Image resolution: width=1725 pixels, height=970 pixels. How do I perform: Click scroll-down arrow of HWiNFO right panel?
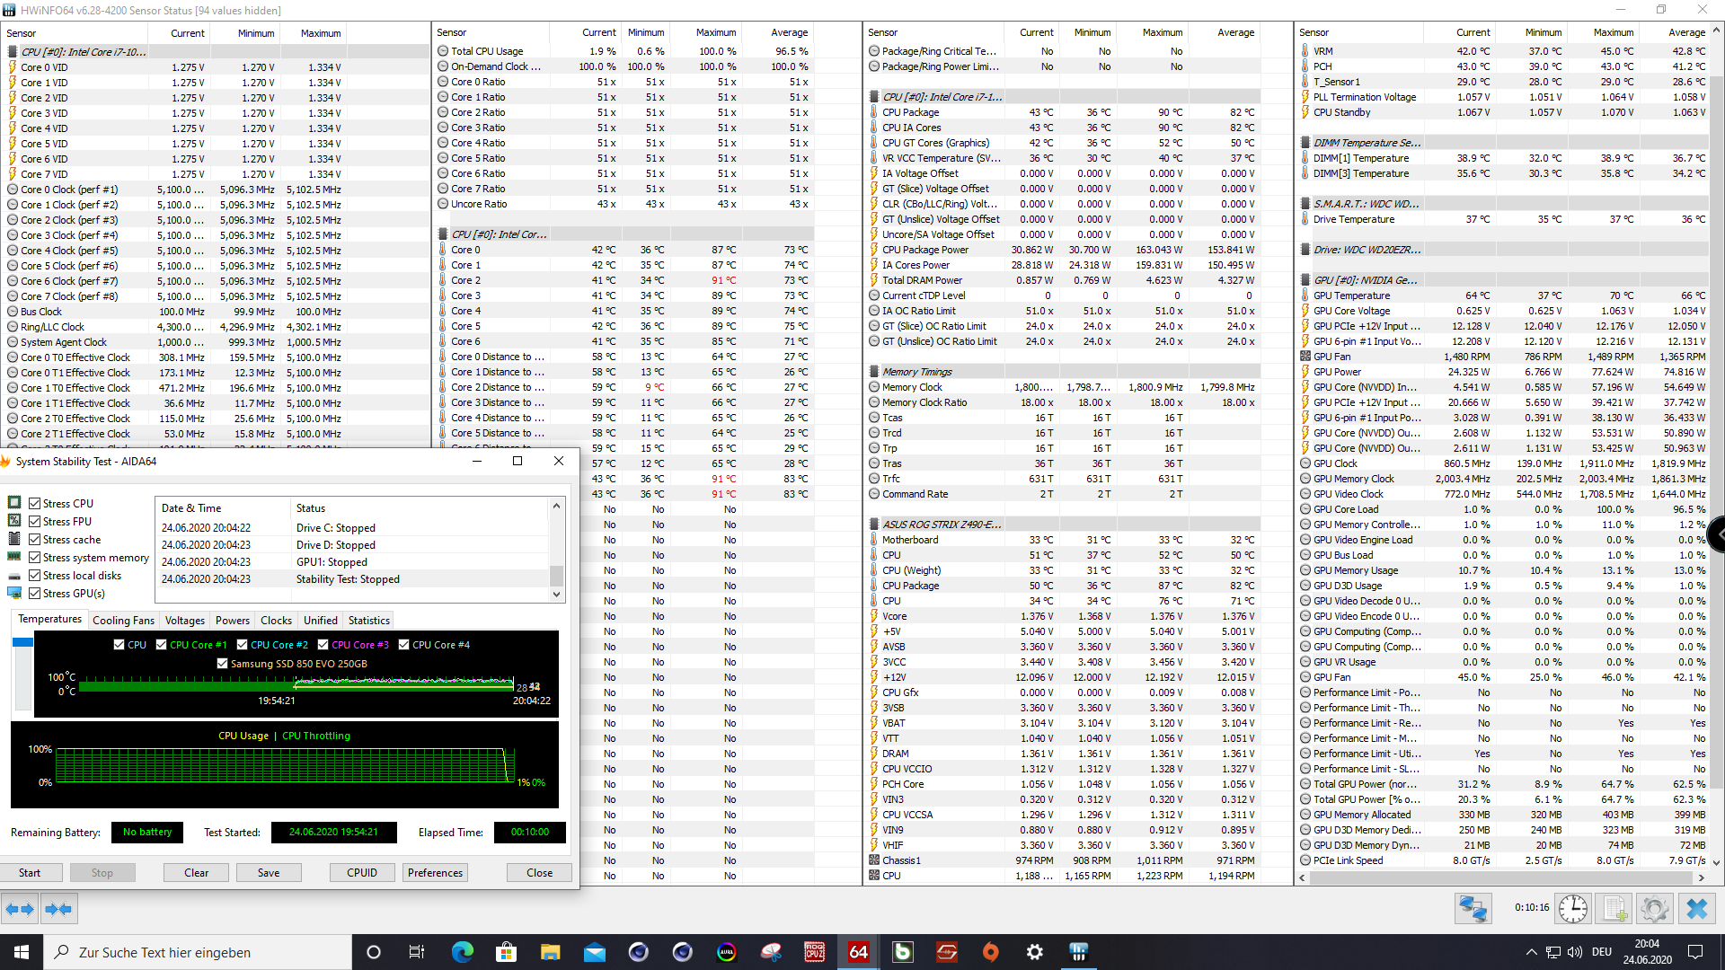coord(1717,862)
